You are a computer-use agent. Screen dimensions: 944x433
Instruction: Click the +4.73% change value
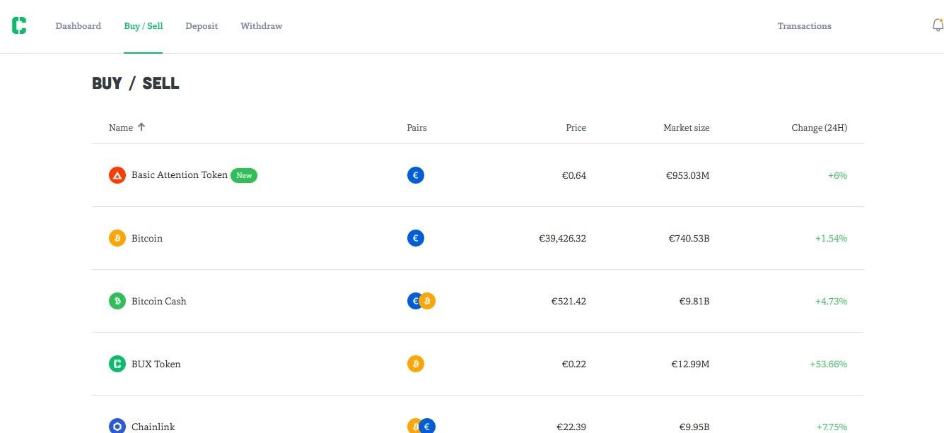click(x=832, y=301)
